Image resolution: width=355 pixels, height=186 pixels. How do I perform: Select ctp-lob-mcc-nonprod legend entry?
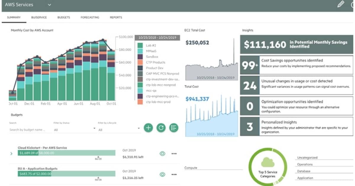coord(161,85)
